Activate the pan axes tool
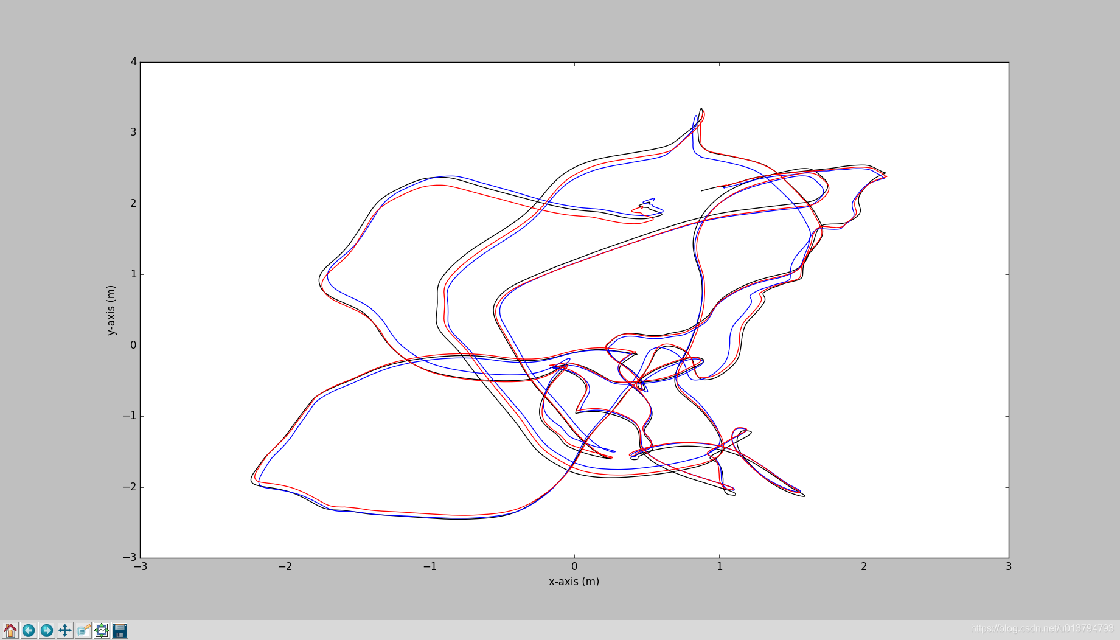 pos(65,630)
